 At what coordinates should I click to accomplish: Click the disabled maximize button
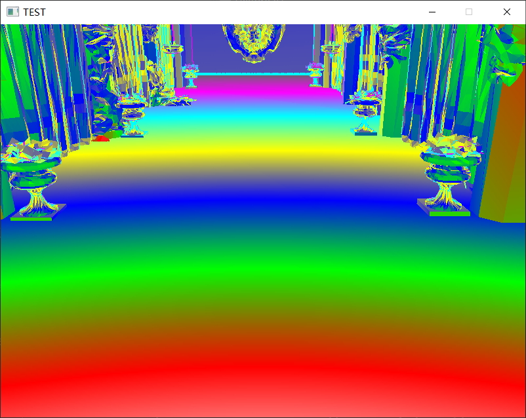coord(469,12)
